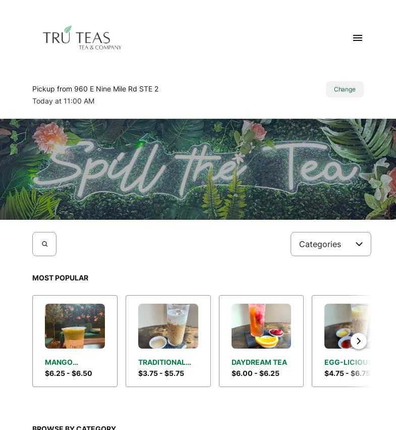Open the hamburger menu icon
This screenshot has width=396, height=430.
click(x=357, y=38)
